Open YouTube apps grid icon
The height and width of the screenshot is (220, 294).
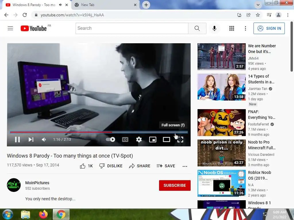pos(232,28)
